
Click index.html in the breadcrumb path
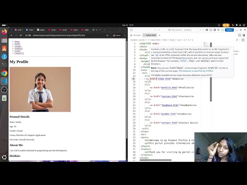155,40
